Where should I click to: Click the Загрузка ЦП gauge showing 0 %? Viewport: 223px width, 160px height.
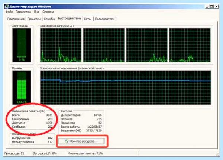click(x=22, y=45)
